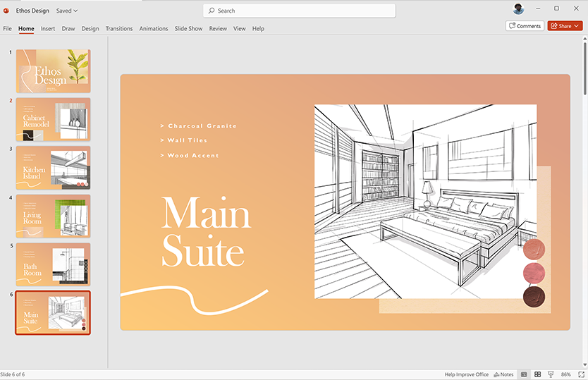
Task: Click the Fit slide to window icon
Action: [582, 374]
